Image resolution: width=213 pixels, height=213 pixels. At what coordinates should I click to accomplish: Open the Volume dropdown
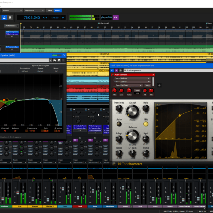click(12, 11)
